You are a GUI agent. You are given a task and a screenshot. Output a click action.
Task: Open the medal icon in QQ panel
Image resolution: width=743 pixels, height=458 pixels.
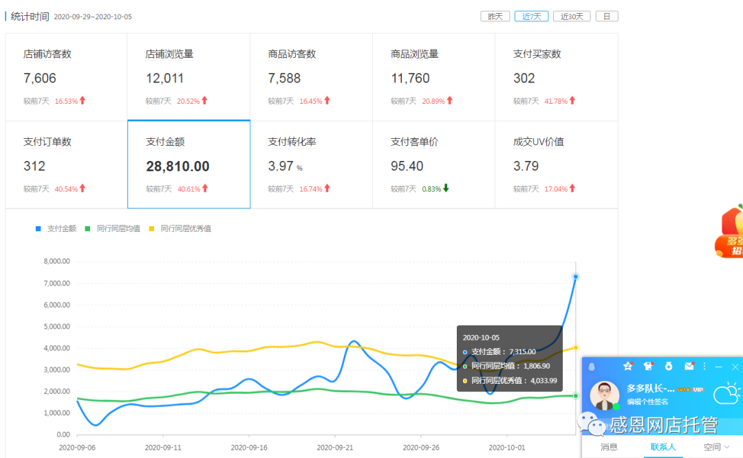pyautogui.click(x=669, y=366)
